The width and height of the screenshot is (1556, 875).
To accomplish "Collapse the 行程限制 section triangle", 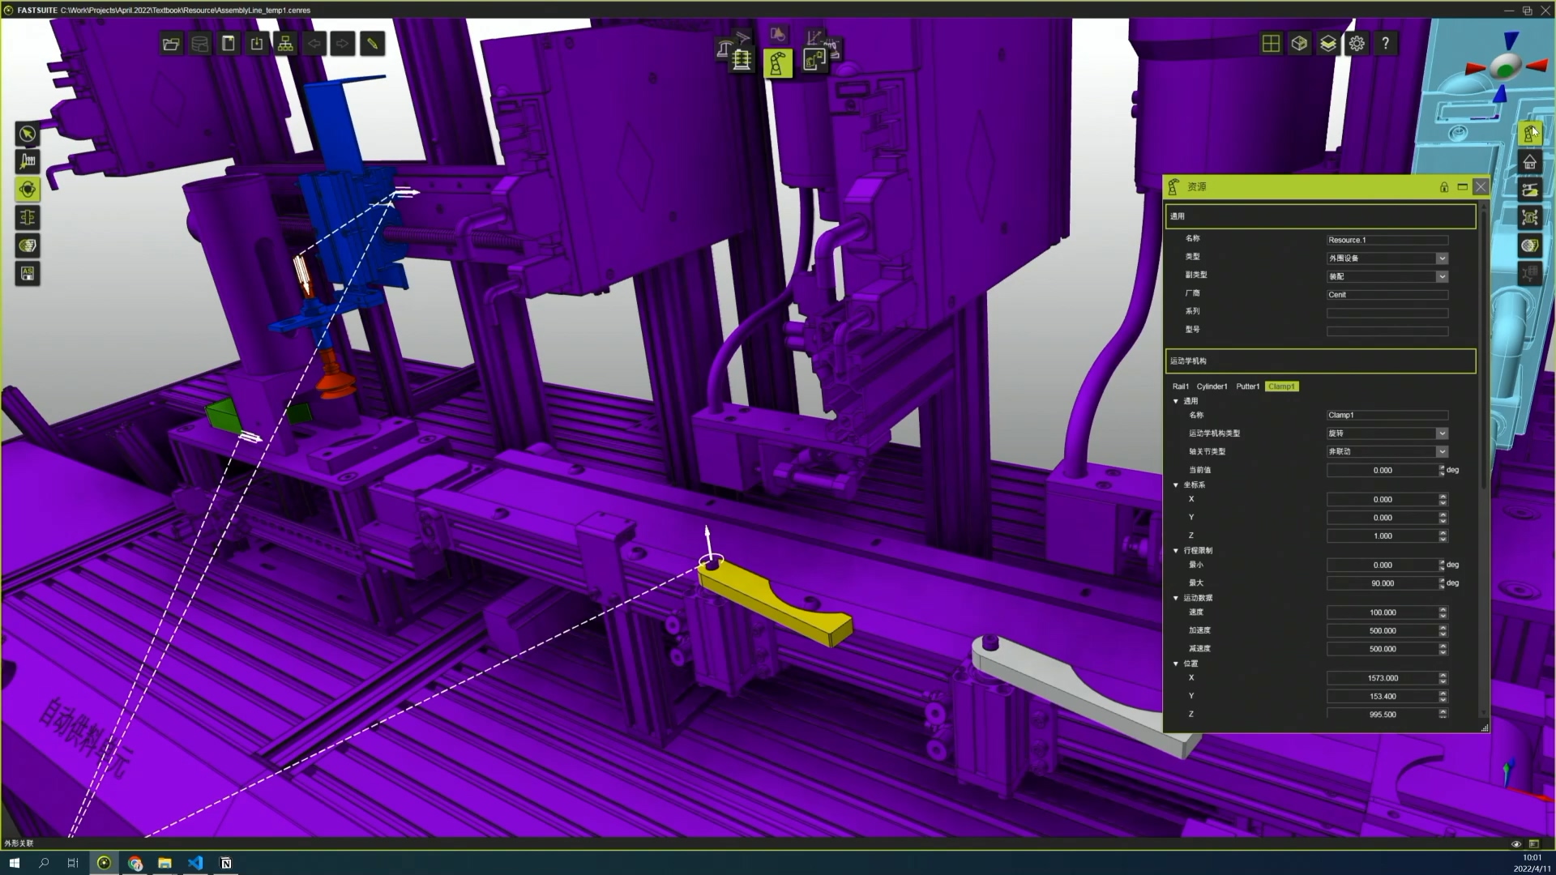I will click(1176, 551).
